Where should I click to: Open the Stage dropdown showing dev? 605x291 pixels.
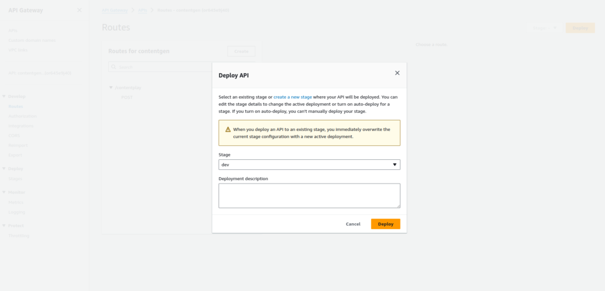point(309,165)
